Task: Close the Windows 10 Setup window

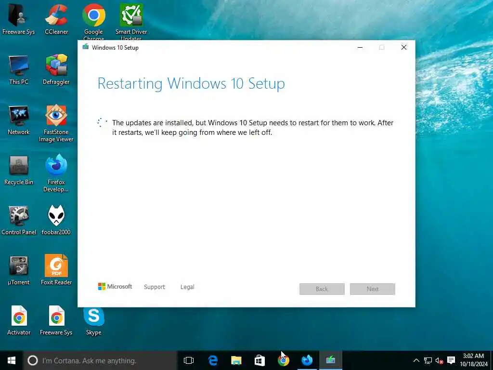Action: 404,48
